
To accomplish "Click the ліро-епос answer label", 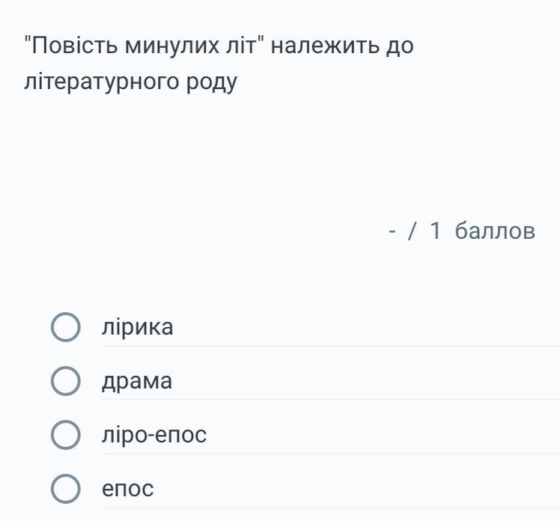I will 154,435.
